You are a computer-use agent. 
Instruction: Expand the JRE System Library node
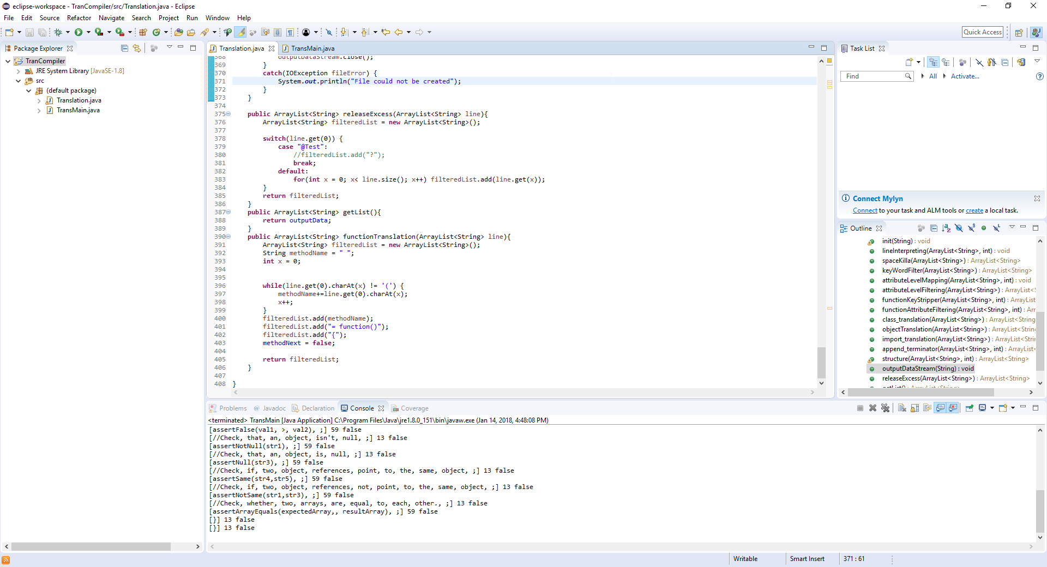[18, 71]
